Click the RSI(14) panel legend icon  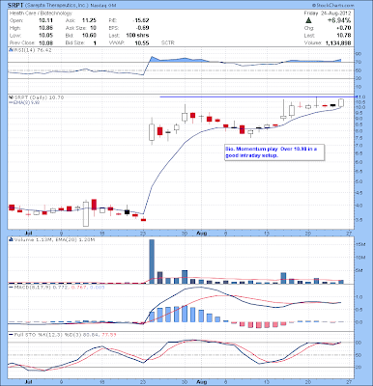[11, 50]
